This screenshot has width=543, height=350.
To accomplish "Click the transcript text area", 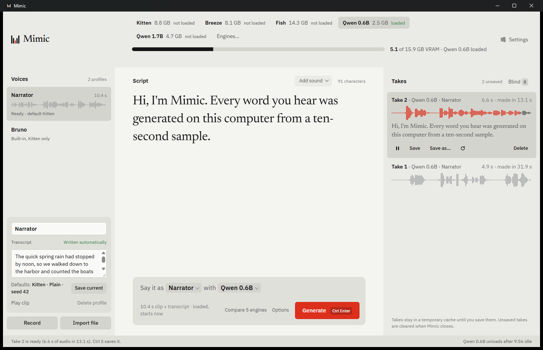I will [x=59, y=264].
